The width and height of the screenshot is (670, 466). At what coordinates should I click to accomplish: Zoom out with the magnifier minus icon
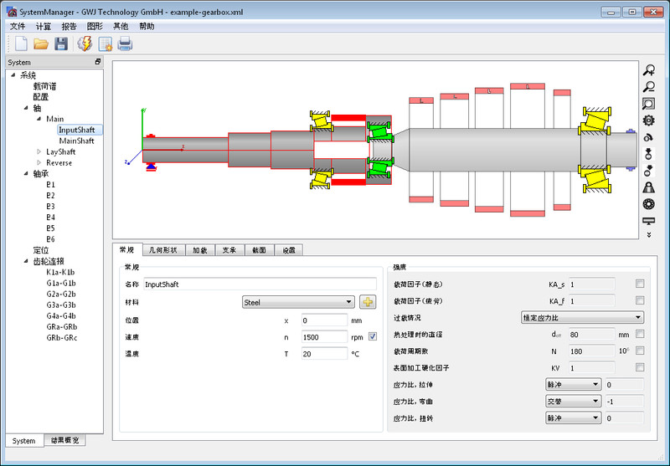tap(648, 87)
